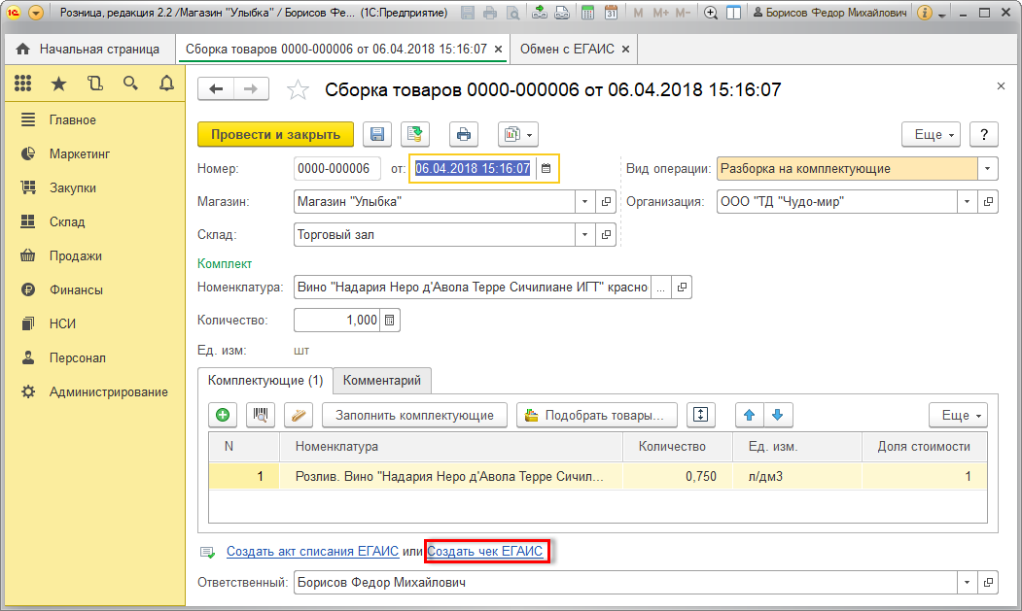Image resolution: width=1022 pixels, height=611 pixels.
Task: Save document with the floppy disk icon
Action: 376,134
